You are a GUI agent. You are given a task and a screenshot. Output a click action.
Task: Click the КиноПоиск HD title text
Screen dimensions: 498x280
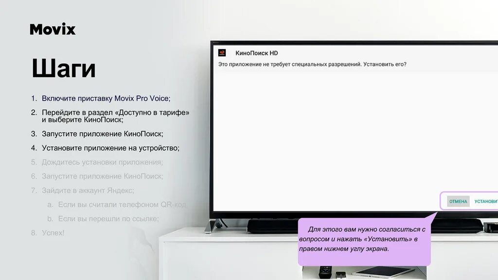[257, 53]
